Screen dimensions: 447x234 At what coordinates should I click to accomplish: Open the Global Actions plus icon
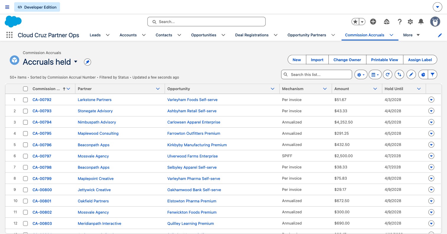tap(373, 22)
